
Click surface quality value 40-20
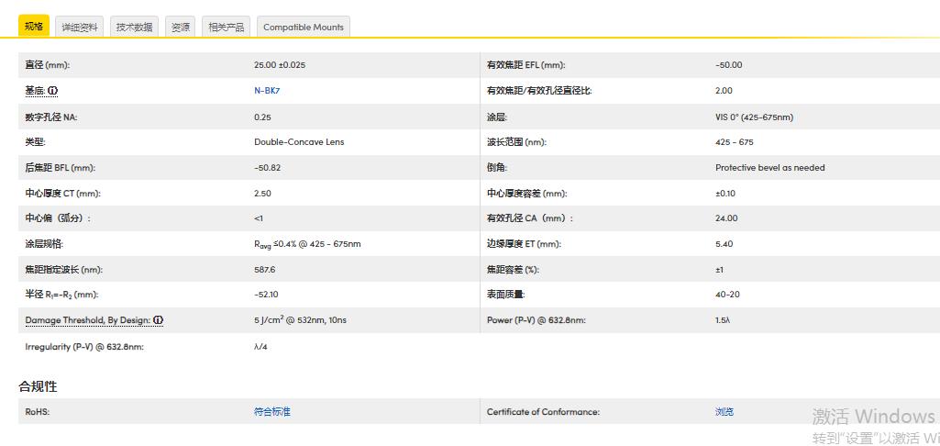tap(727, 295)
